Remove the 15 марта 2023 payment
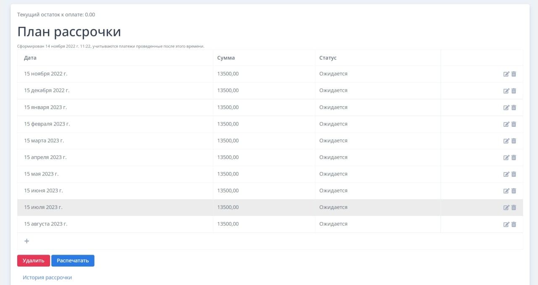The width and height of the screenshot is (538, 285). [514, 141]
